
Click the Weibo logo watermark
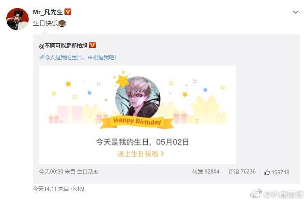point(256,194)
